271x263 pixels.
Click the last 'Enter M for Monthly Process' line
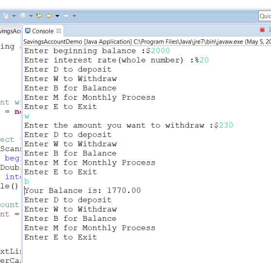[x=90, y=228]
